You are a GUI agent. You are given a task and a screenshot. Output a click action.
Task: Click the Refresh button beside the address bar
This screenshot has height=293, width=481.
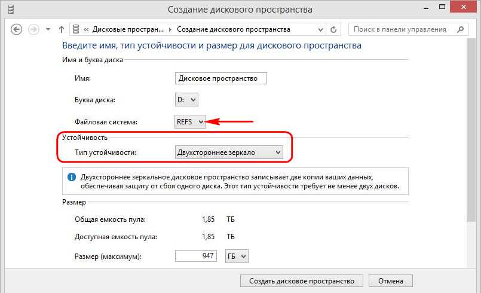pos(334,29)
